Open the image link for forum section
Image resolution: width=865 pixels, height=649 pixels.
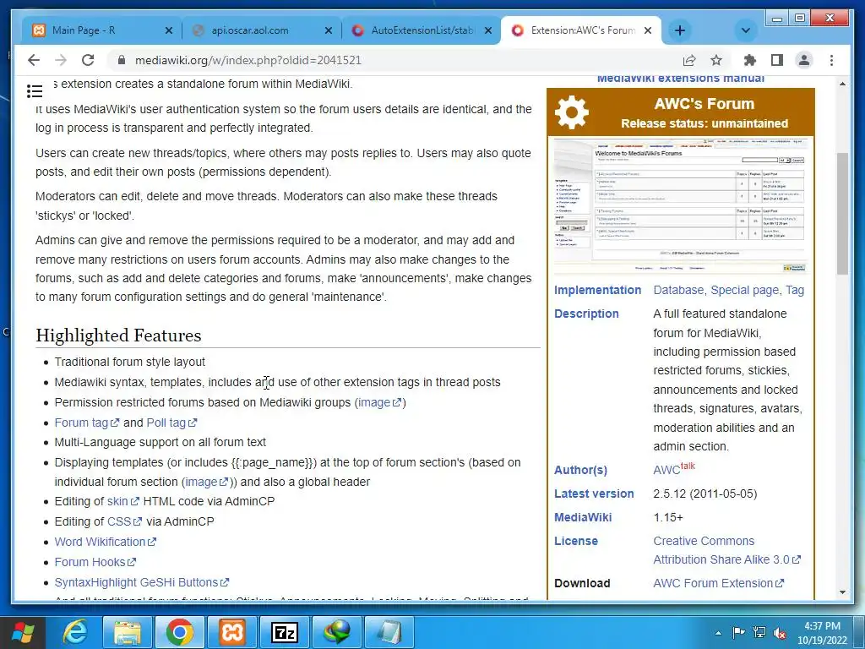click(x=207, y=482)
